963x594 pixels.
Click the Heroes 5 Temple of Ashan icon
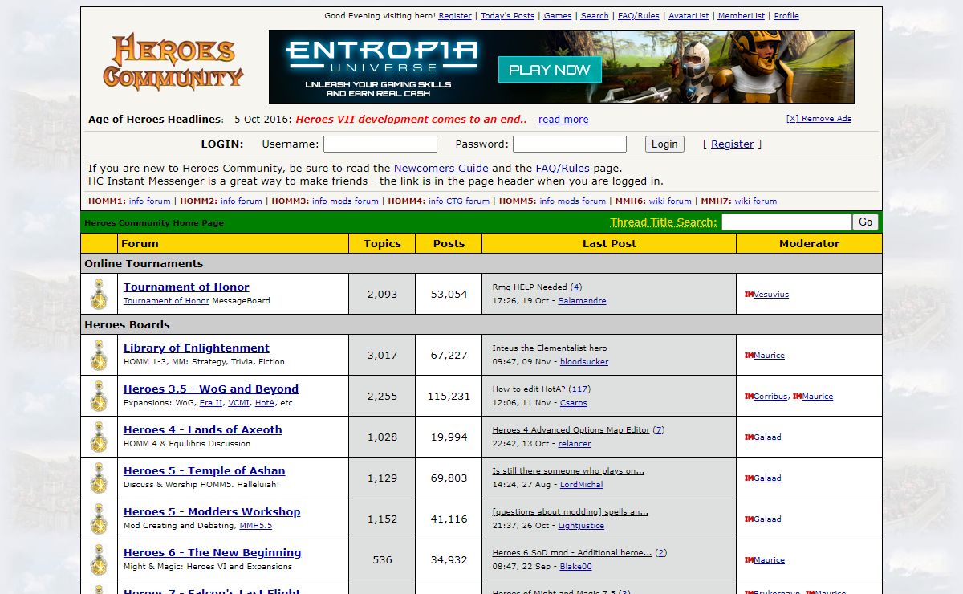(99, 478)
